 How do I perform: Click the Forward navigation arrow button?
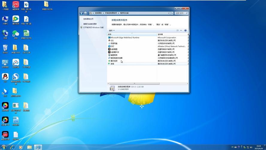(x=85, y=13)
